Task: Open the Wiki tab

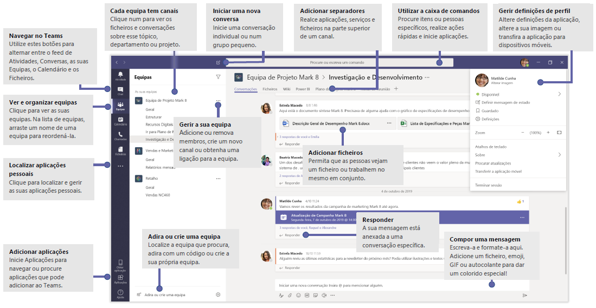Action: tap(286, 89)
